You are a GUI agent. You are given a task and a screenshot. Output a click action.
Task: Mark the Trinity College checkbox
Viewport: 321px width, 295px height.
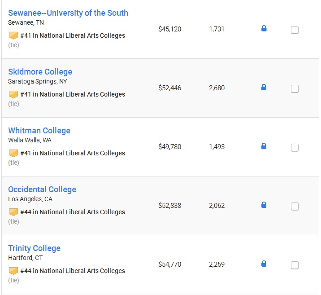pos(295,265)
